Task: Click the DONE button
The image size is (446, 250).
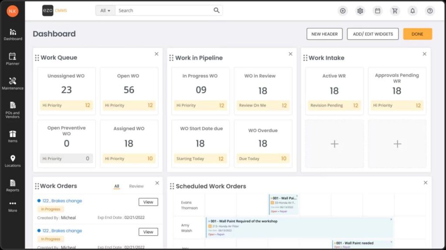Action: point(417,34)
